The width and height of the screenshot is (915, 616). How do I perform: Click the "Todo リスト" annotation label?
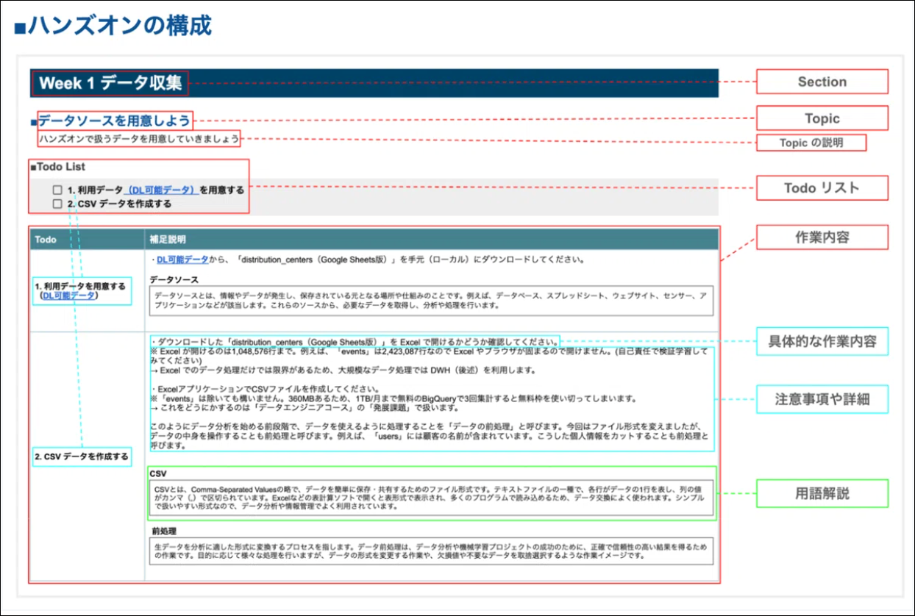coord(822,187)
